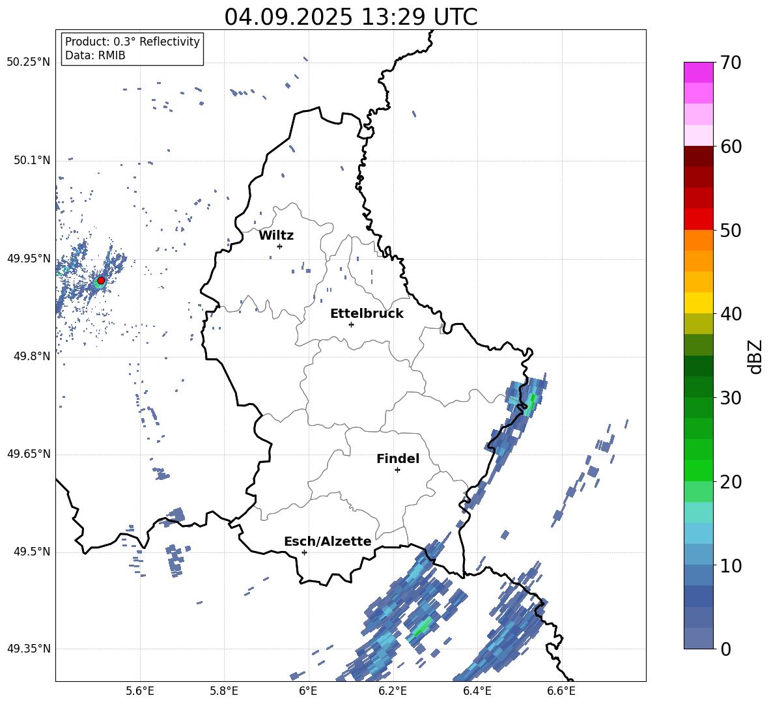This screenshot has height=704, width=771.
Task: Click the 6.4°E longitude label
Action: coord(477,691)
